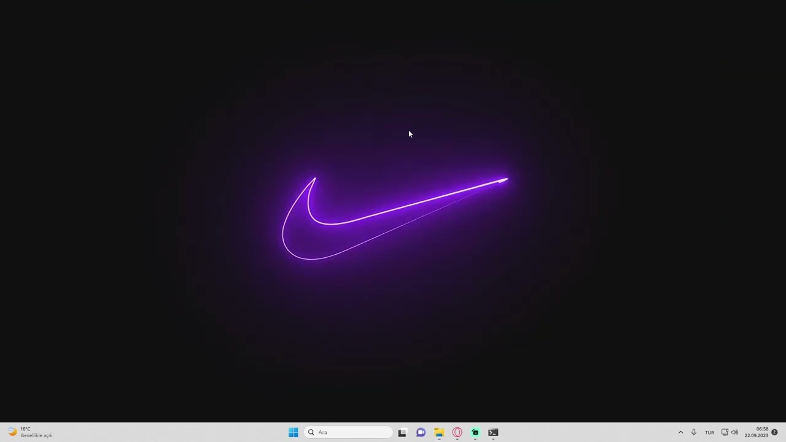Image resolution: width=786 pixels, height=442 pixels.
Task: Open the notification badge showing 2
Action: pyautogui.click(x=774, y=432)
